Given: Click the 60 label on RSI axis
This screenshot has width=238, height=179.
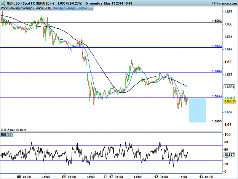Looking at the screenshot, I should click(226, 150).
